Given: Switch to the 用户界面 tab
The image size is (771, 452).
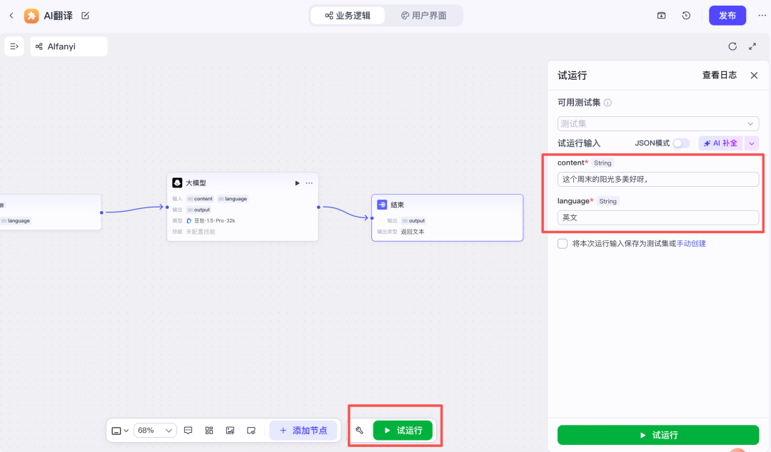Looking at the screenshot, I should pyautogui.click(x=424, y=16).
